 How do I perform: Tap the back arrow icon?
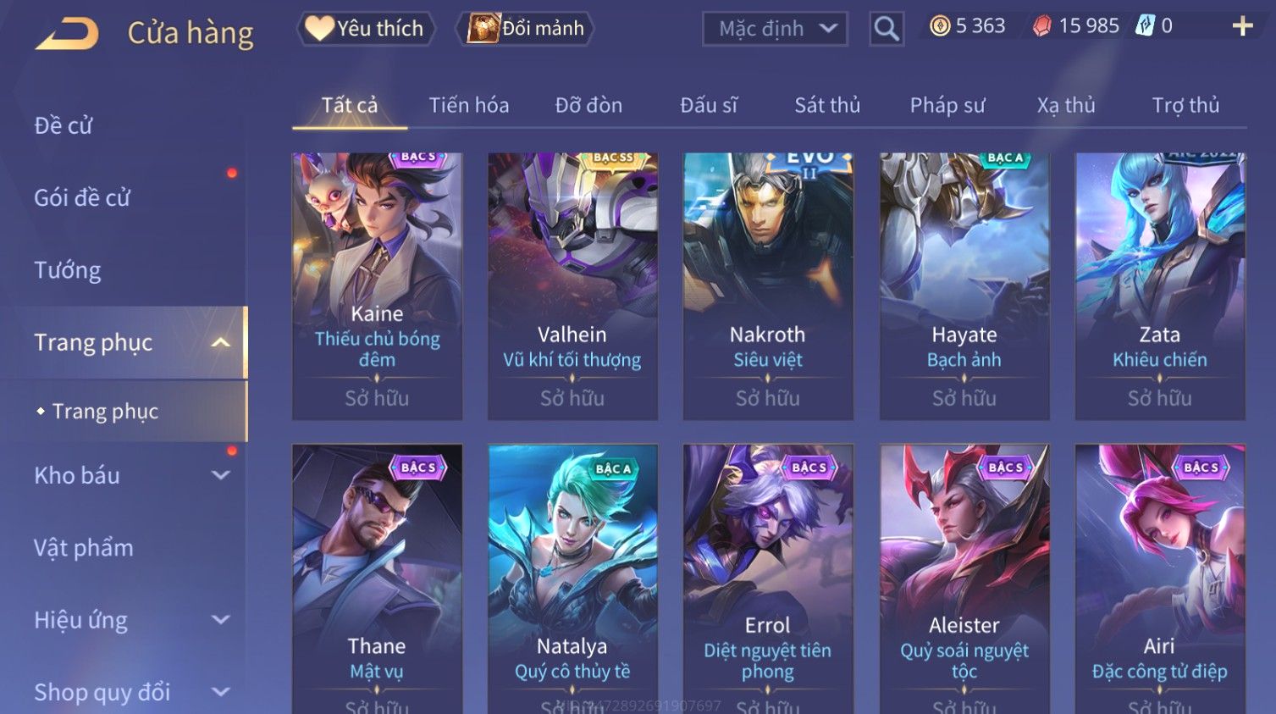coord(67,34)
